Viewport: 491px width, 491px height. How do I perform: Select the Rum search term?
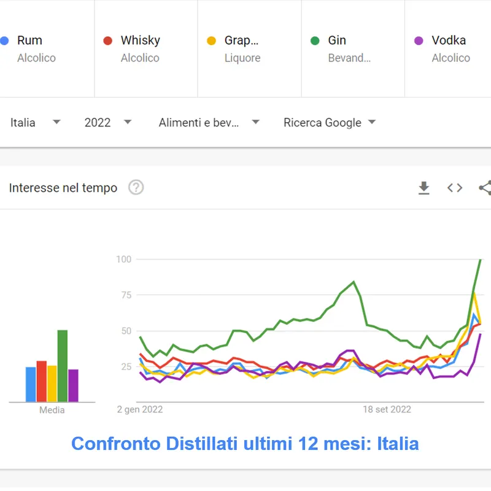(x=30, y=41)
